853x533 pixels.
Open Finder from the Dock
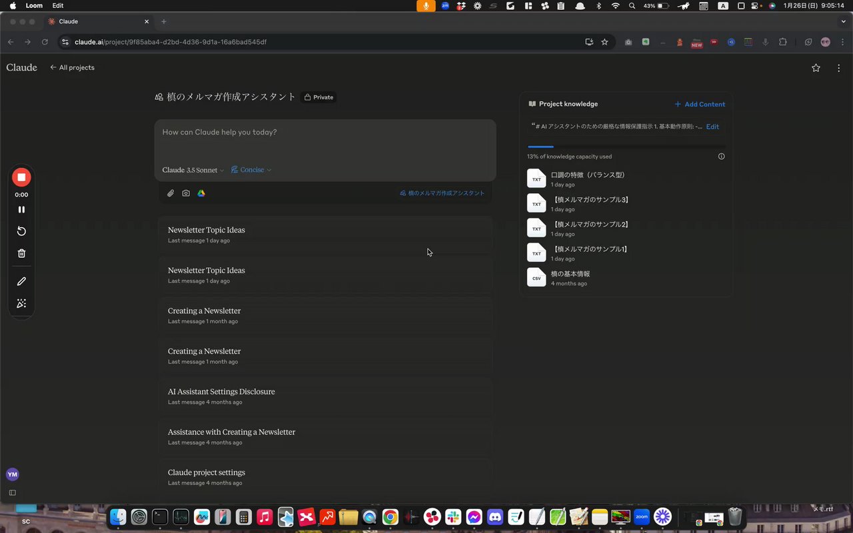(x=118, y=516)
